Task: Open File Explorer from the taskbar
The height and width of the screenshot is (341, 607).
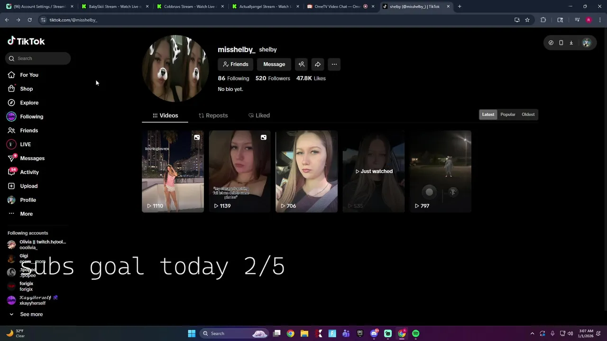Action: (304, 333)
